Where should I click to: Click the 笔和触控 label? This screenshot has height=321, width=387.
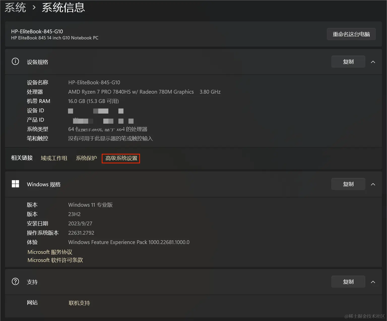[38, 139]
